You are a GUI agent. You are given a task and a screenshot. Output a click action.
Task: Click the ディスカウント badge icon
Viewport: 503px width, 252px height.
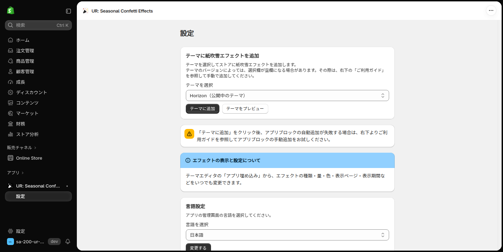[x=10, y=92]
